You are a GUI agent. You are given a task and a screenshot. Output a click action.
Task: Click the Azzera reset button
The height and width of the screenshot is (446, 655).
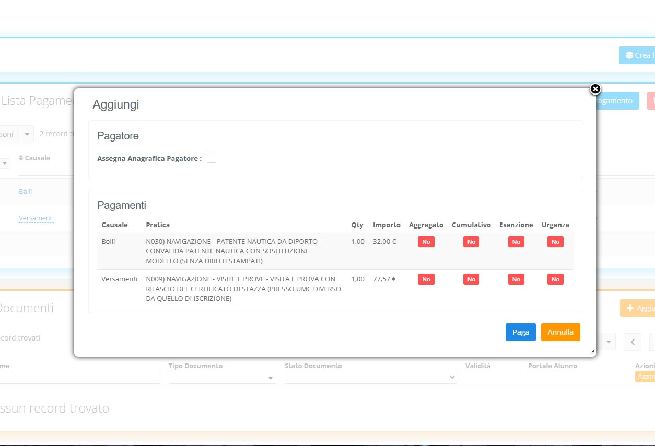pyautogui.click(x=646, y=377)
